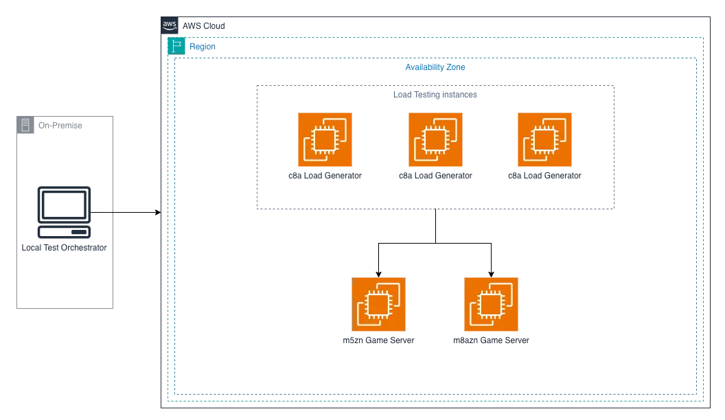Select the arrowhead above m5zn Game Server

point(379,275)
